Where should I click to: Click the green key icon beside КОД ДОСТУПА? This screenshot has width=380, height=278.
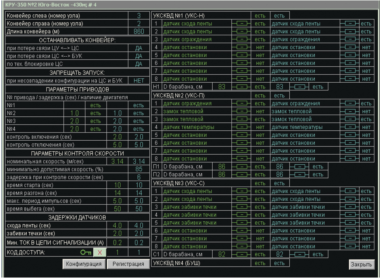tap(86, 252)
